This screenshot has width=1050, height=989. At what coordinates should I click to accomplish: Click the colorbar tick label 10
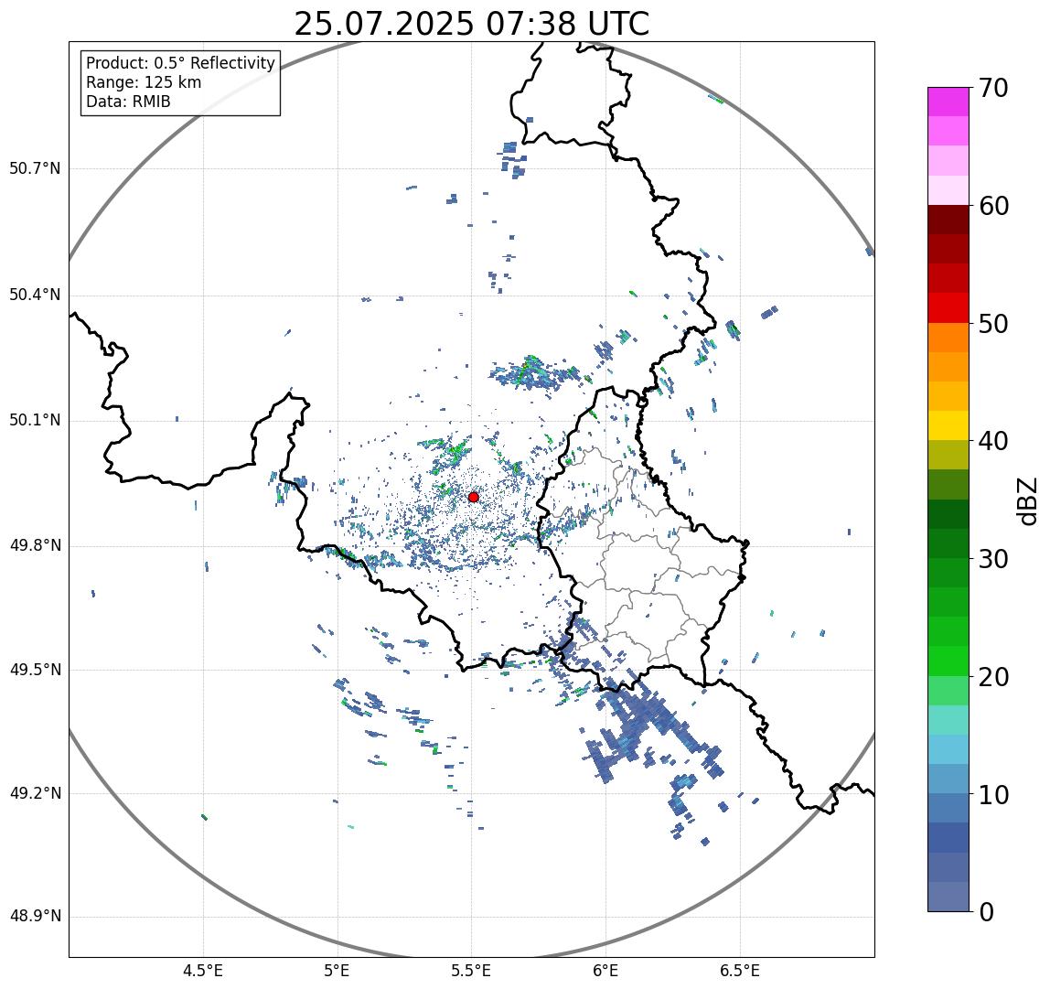tap(993, 795)
